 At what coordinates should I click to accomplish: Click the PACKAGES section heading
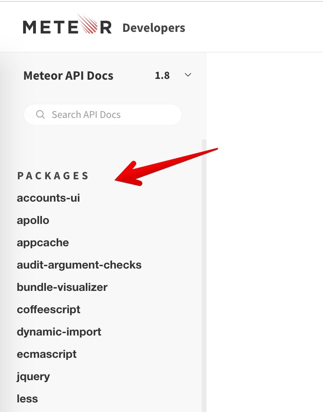pyautogui.click(x=53, y=176)
